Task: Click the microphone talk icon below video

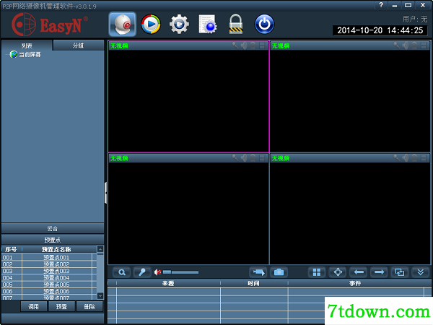Action: click(x=142, y=272)
